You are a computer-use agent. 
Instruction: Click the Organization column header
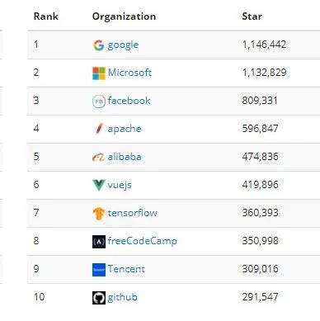click(x=124, y=17)
